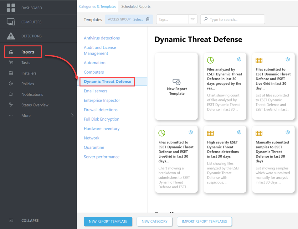Open gear on Files submitted Live Grid list card
Screen dimensions: 298x229
[x=288, y=59]
